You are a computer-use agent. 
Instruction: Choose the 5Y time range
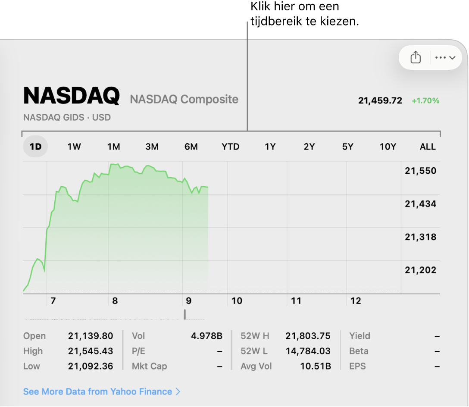coord(348,147)
